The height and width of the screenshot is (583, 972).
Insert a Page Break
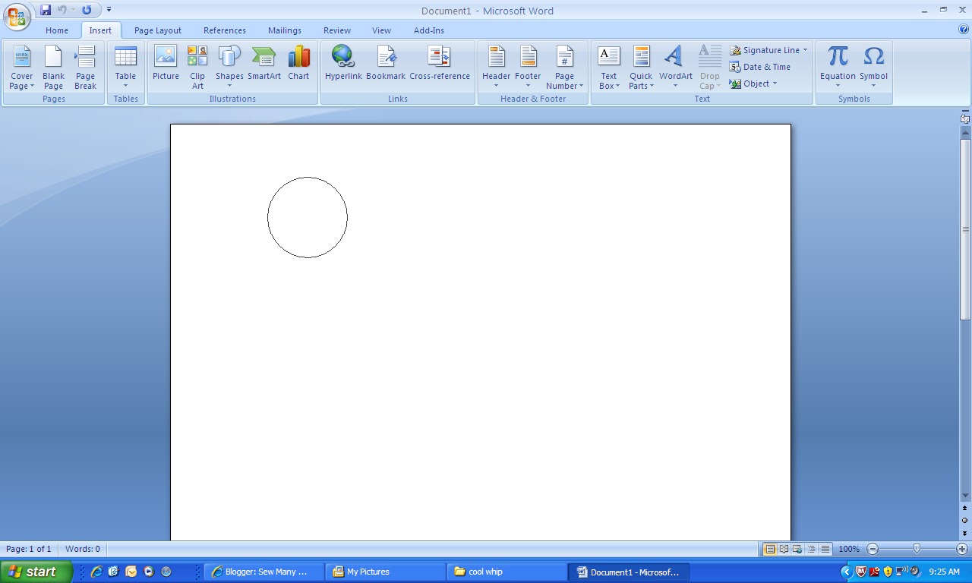[x=85, y=68]
